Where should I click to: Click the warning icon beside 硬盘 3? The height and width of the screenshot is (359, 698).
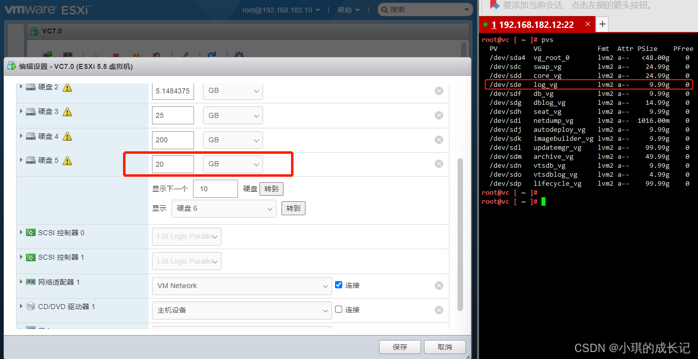tap(67, 112)
